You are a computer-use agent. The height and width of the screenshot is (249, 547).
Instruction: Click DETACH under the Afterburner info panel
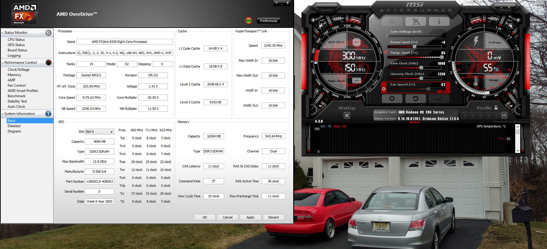point(415,122)
